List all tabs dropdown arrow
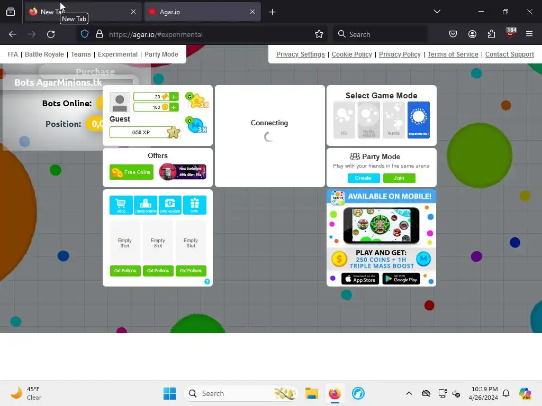This screenshot has width=542, height=406. point(437,12)
